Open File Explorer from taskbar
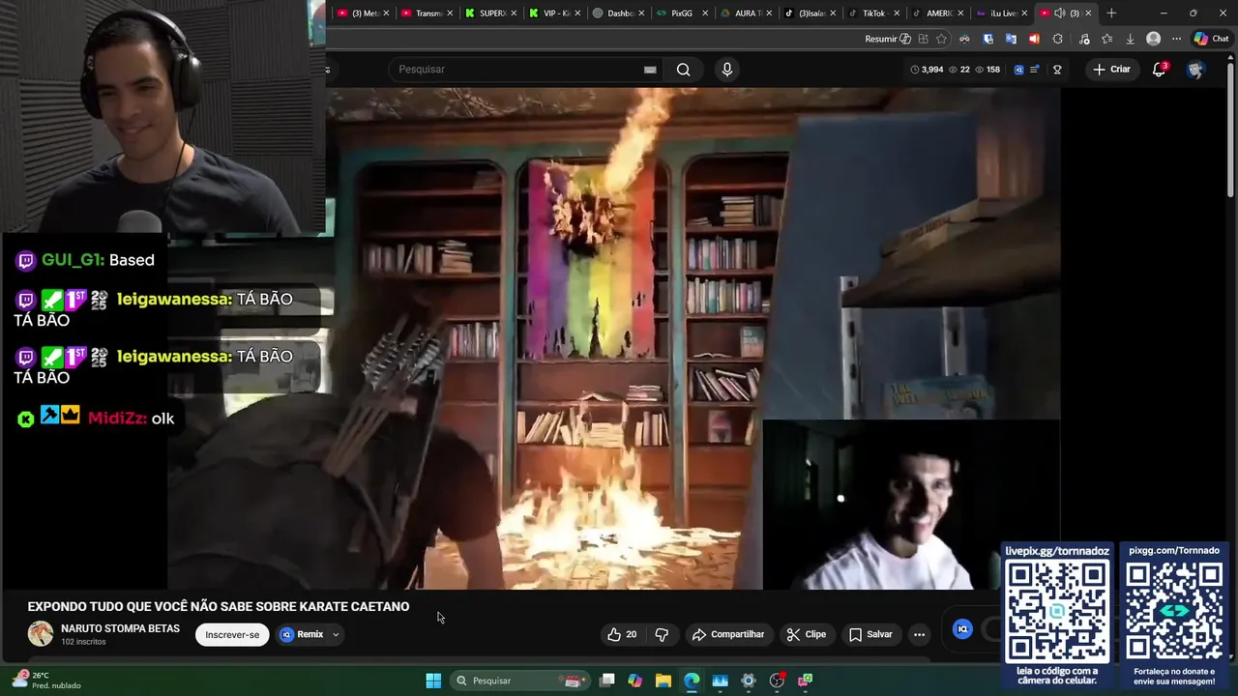The height and width of the screenshot is (696, 1238). (663, 681)
